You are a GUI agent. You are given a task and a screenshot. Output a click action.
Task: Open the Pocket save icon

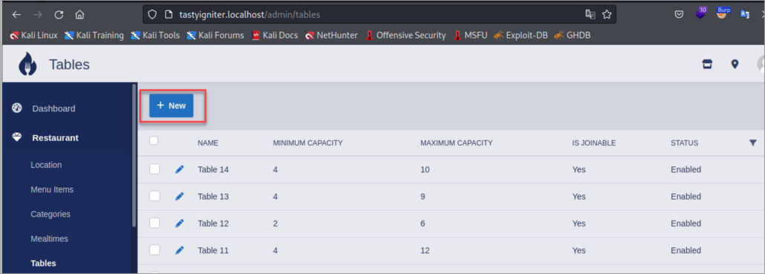point(679,15)
